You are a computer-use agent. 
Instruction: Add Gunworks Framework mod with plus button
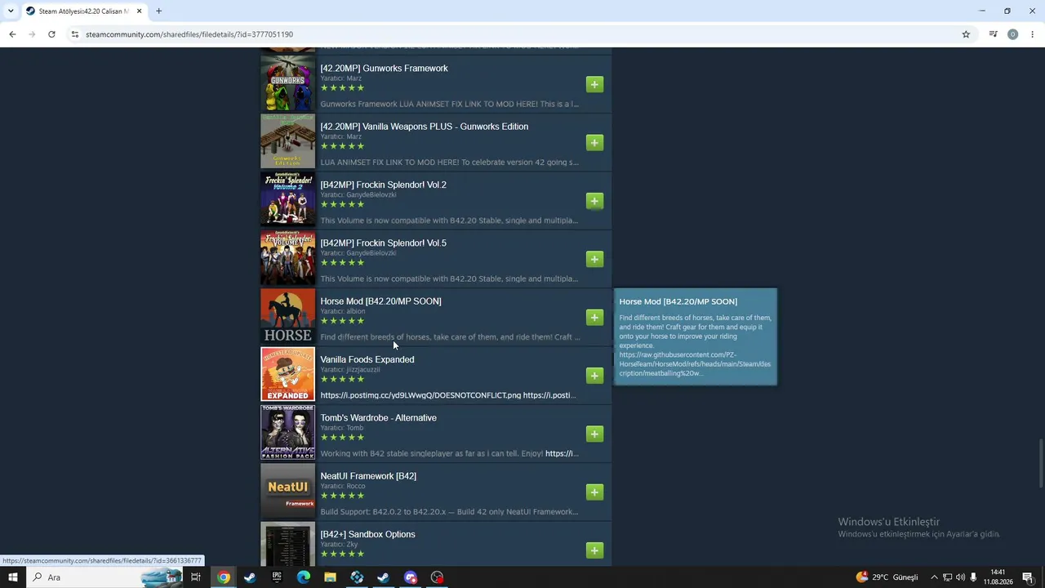[x=594, y=84]
